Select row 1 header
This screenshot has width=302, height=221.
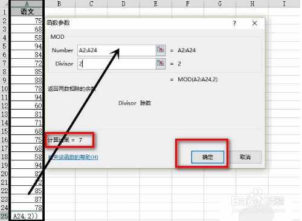point(4,12)
